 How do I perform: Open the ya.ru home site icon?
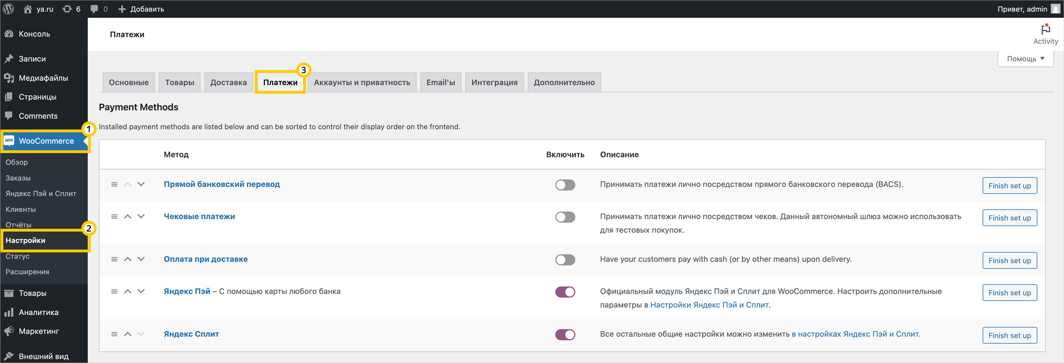pyautogui.click(x=28, y=9)
